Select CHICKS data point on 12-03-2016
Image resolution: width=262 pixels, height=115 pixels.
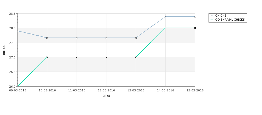click(106, 38)
